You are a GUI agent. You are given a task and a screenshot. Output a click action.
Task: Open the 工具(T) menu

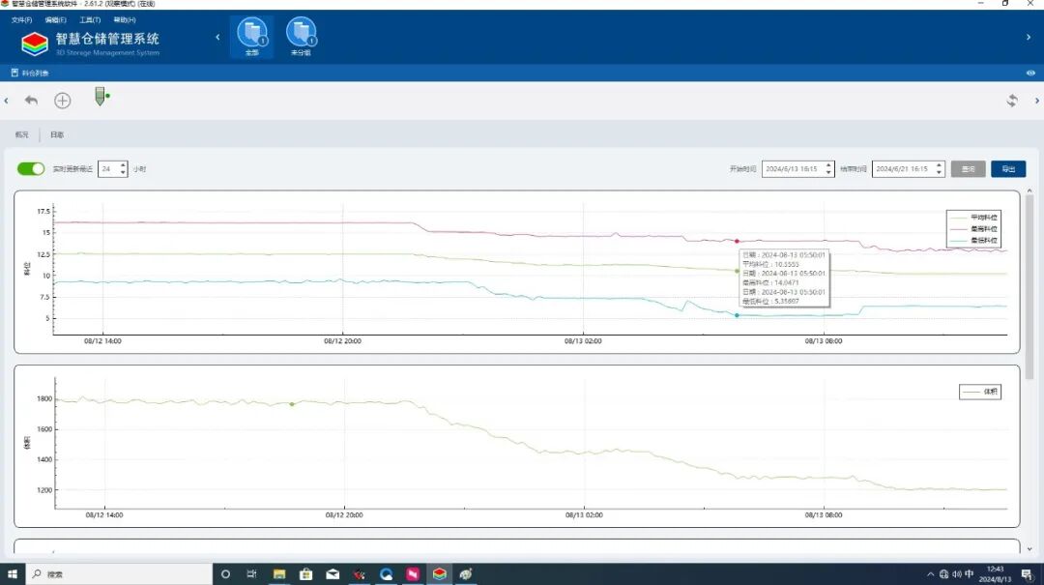[90, 20]
